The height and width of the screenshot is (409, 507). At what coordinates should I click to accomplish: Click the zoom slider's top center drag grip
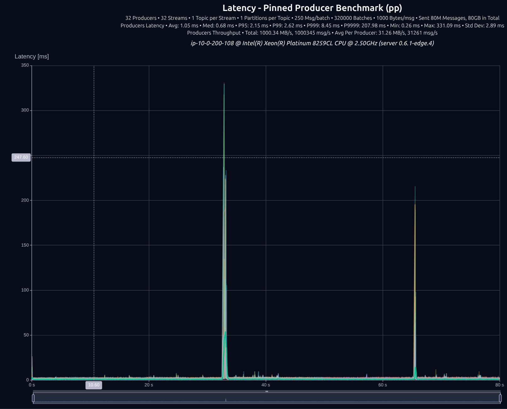267,391
